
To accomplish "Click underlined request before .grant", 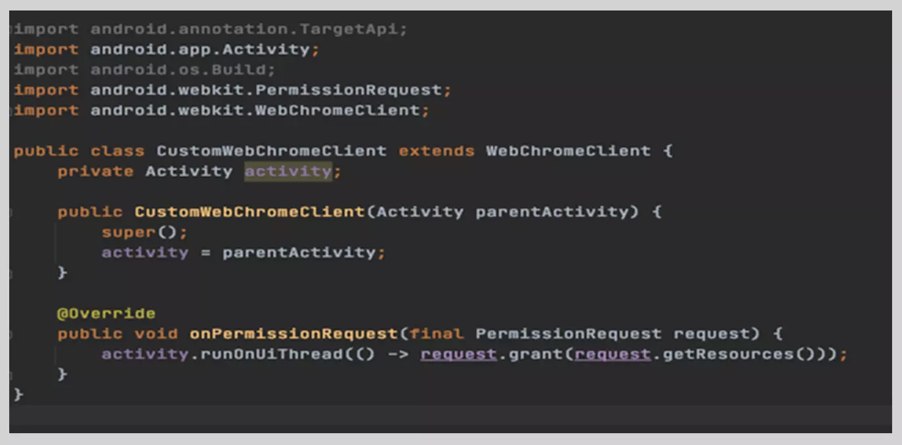I will point(458,354).
